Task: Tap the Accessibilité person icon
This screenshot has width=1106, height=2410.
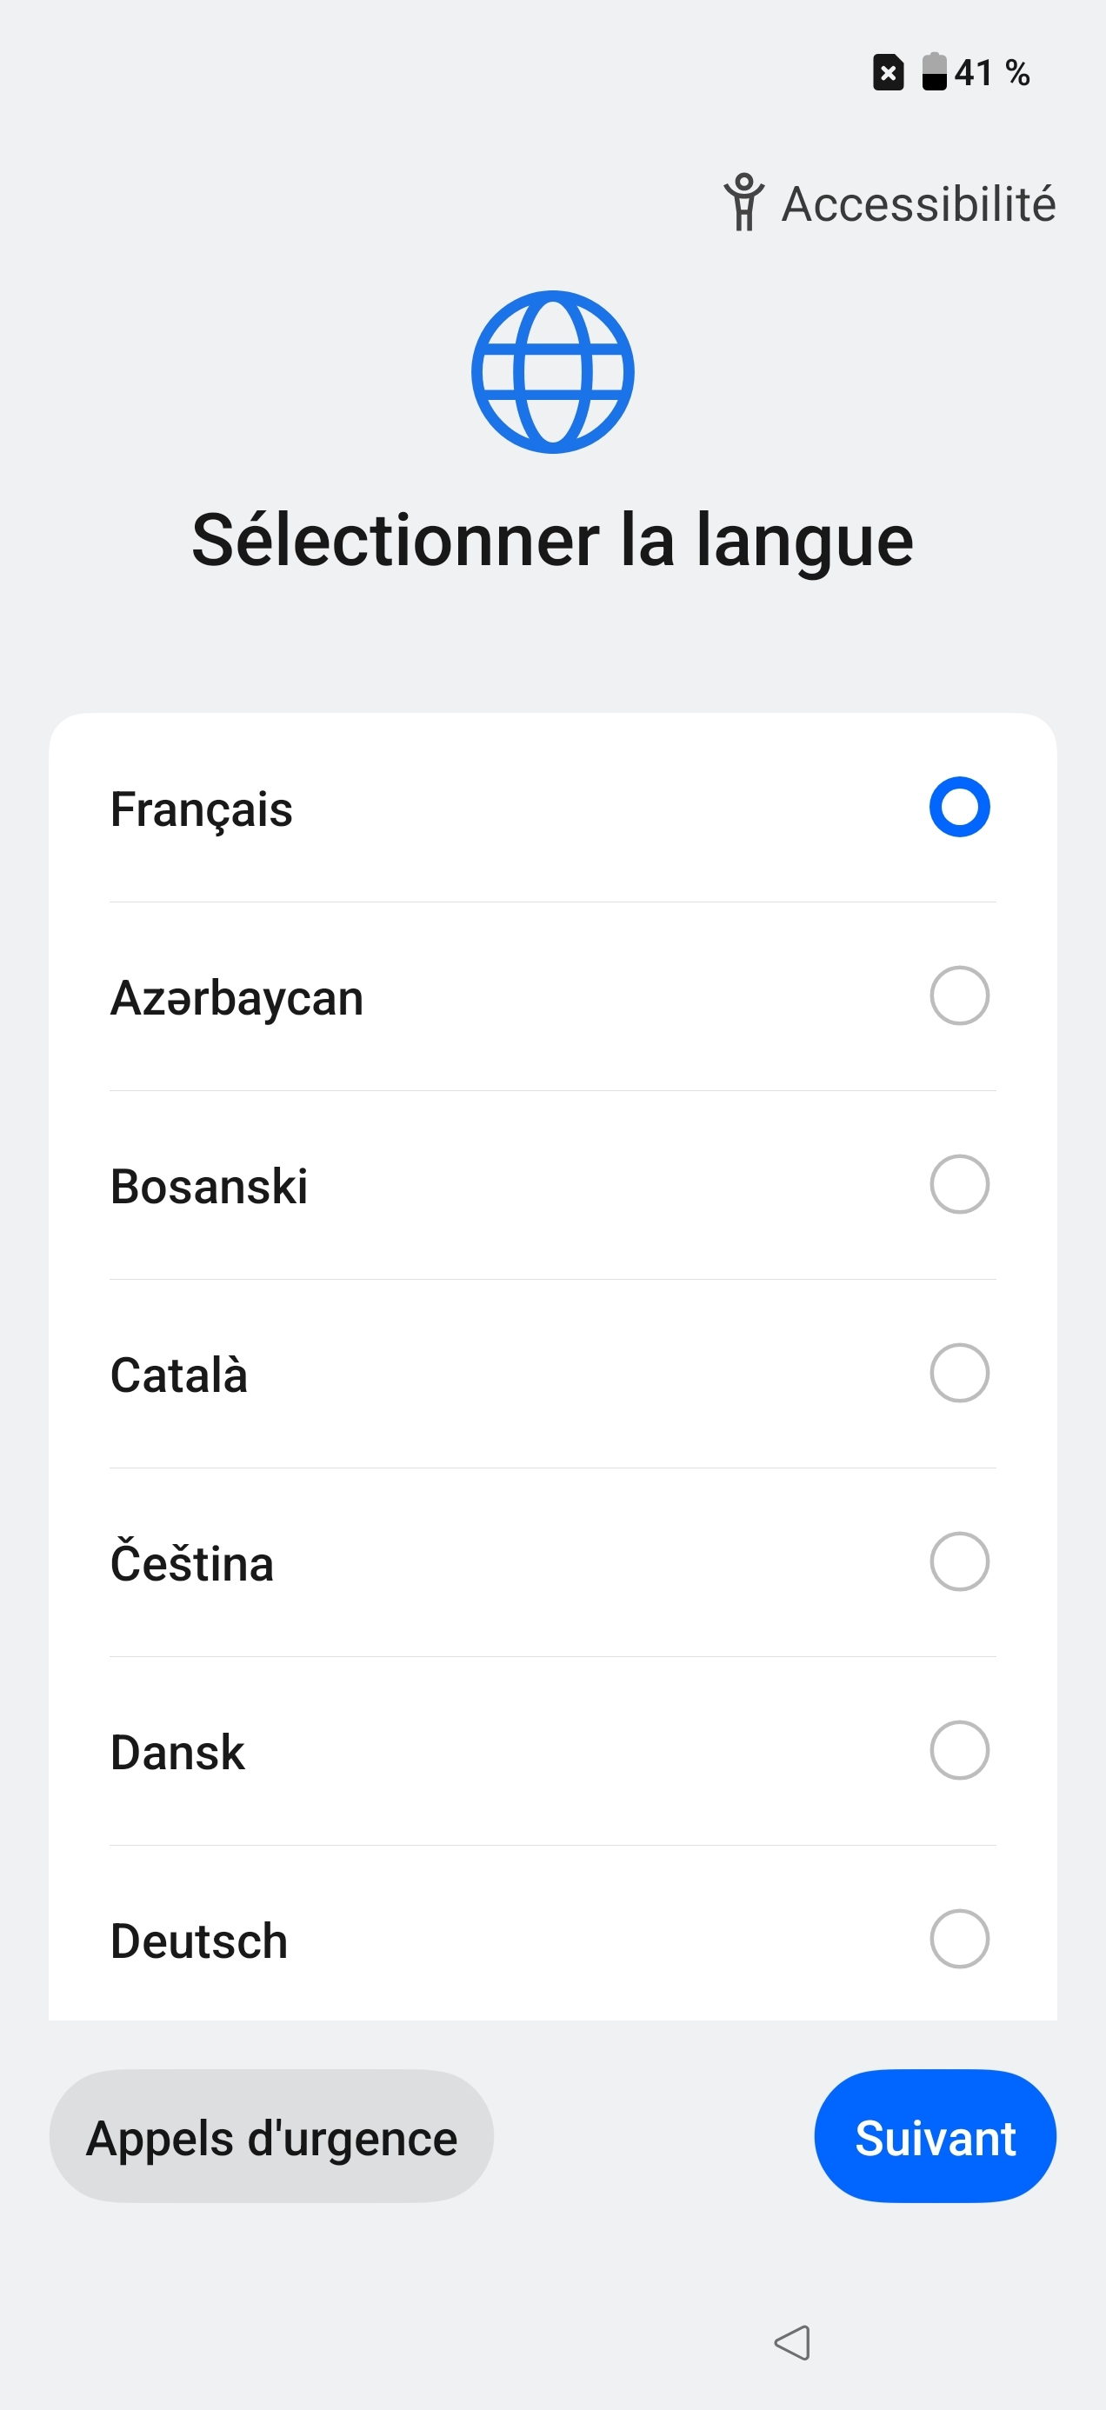Action: (744, 203)
